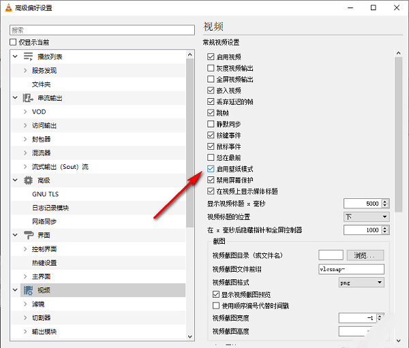Toggle 在视频上显示媒体标题 checkbox

tap(211, 191)
